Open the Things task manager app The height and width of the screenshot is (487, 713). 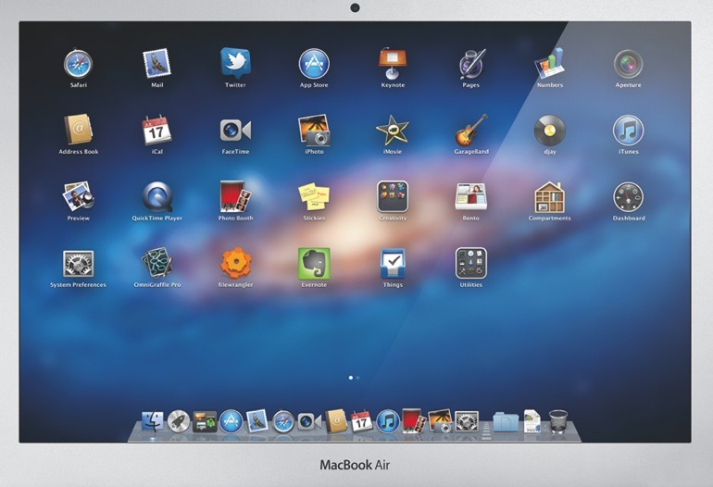coord(393,263)
